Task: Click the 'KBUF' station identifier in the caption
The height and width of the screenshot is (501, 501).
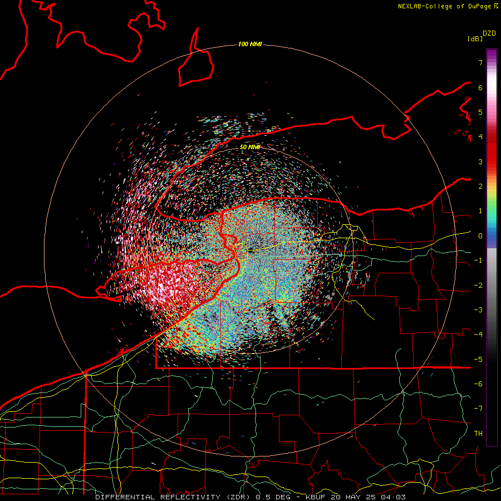Action: coord(317,497)
